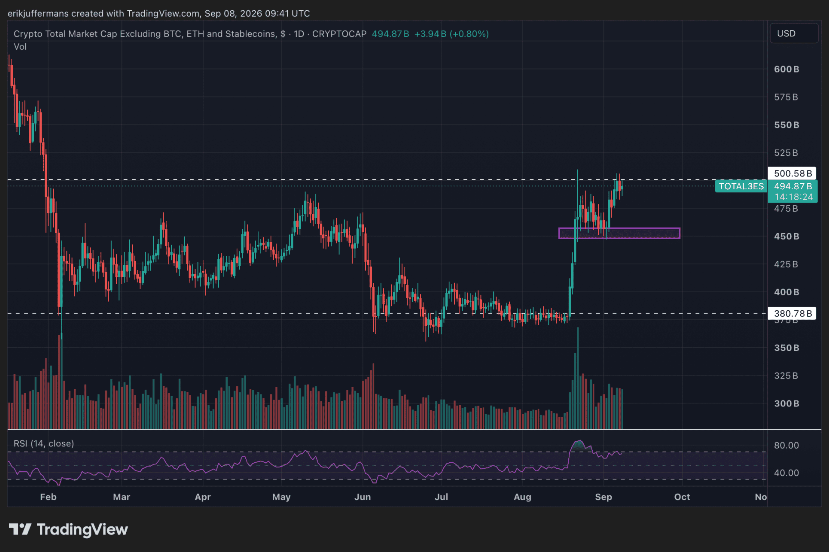This screenshot has height=552, width=829.
Task: Open the USD currency selector
Action: (x=794, y=33)
